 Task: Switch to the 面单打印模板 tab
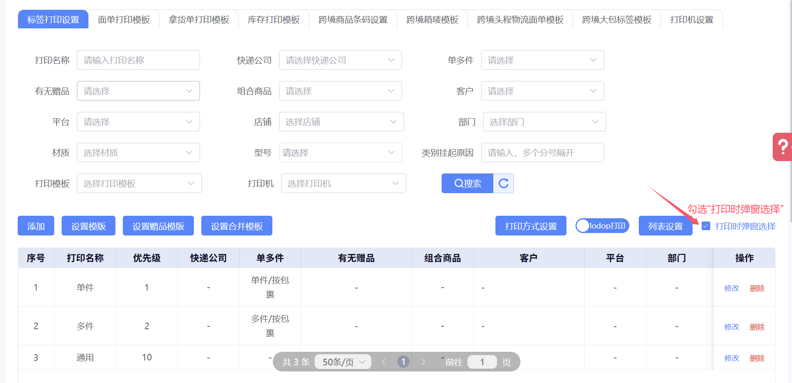coord(124,20)
